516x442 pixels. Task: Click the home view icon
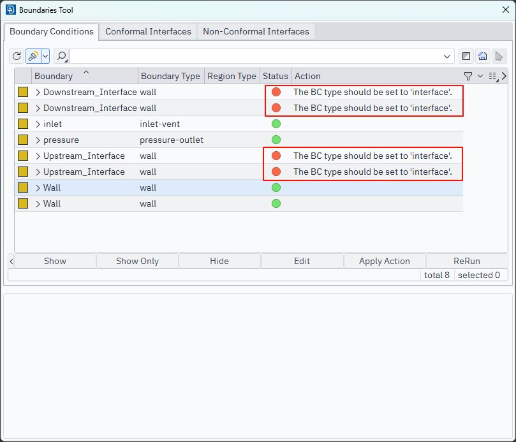[x=483, y=56]
